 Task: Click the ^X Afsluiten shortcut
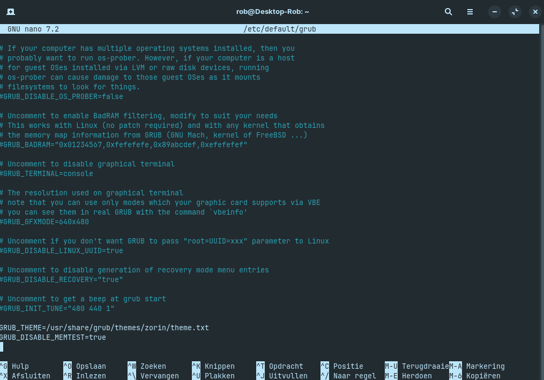click(25, 376)
